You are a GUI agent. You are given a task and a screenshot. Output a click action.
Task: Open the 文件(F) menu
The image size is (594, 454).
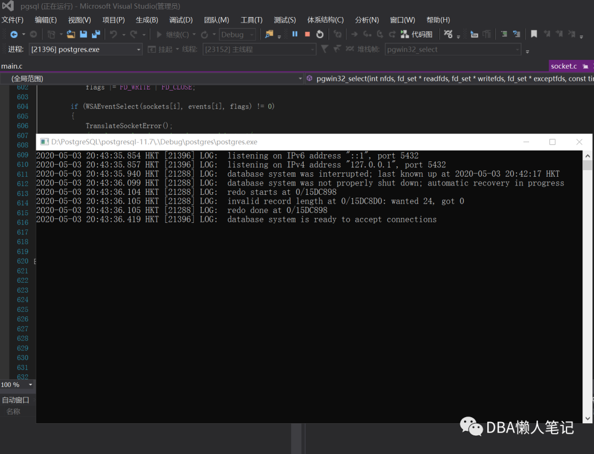click(x=13, y=20)
